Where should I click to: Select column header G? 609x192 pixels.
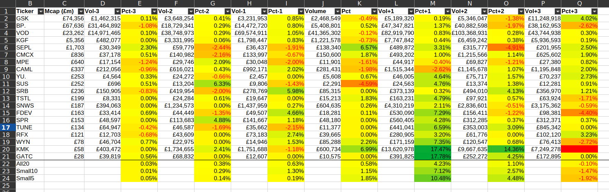click(212, 3)
